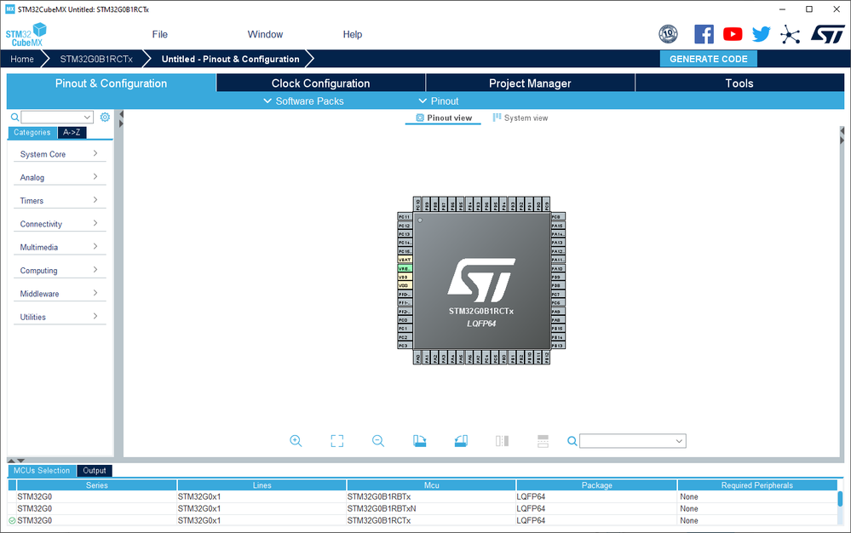Switch to Clock Configuration tab
The height and width of the screenshot is (533, 851).
pos(321,83)
